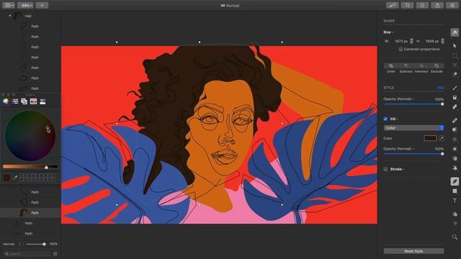Click the Subtract shapes icon
Viewport: 461px width, 259px height.
(406, 65)
